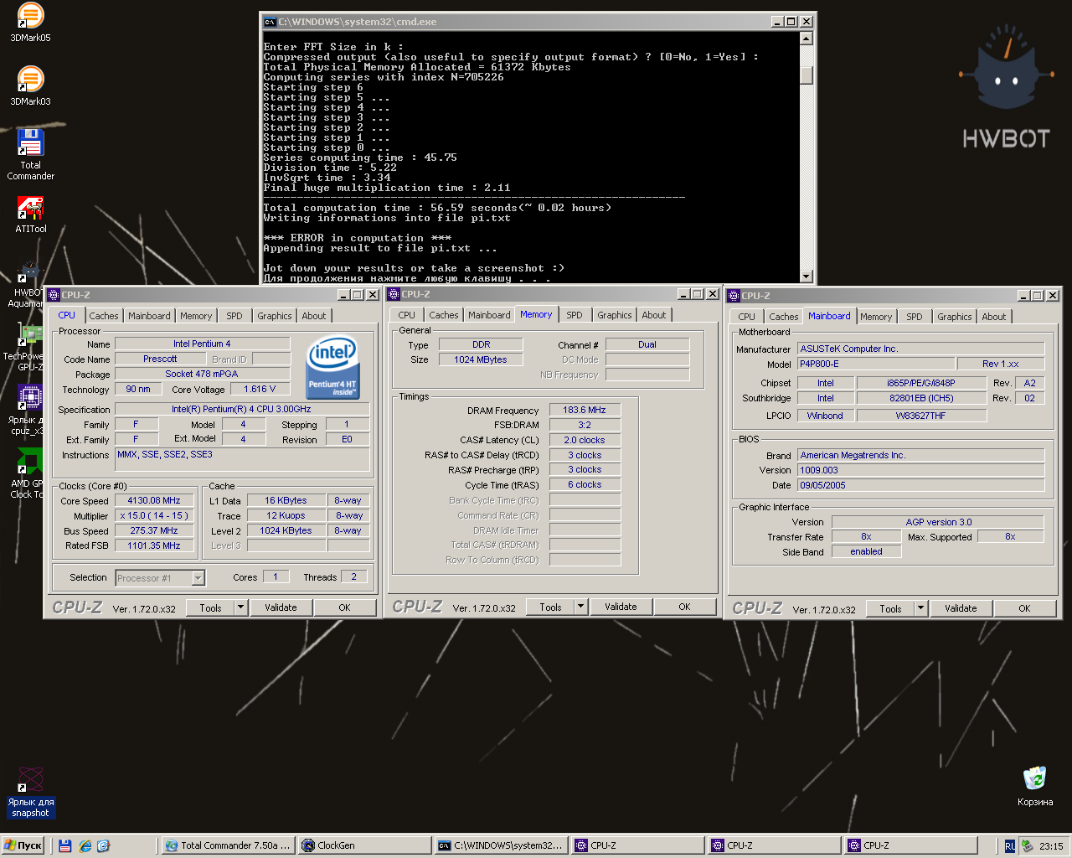The image size is (1072, 858).
Task: Expand Tools dropdown arrow in middle CPU-Z
Action: [581, 607]
